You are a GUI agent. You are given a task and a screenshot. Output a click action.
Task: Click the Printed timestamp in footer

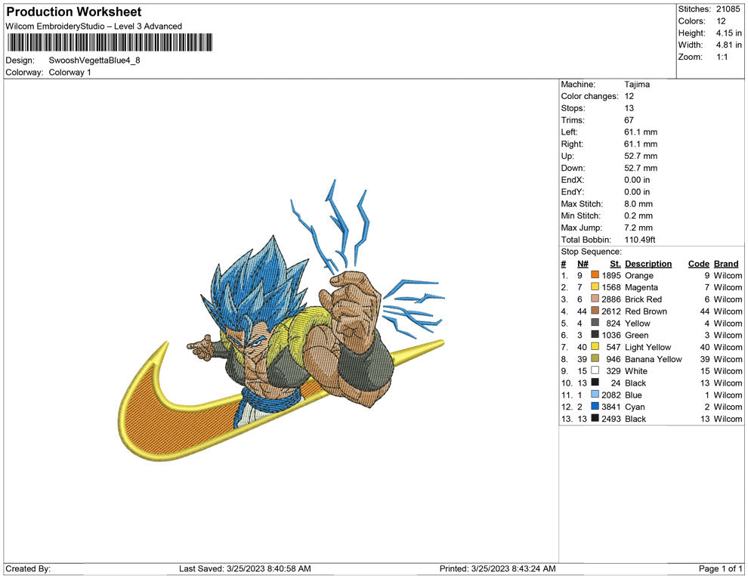(498, 568)
